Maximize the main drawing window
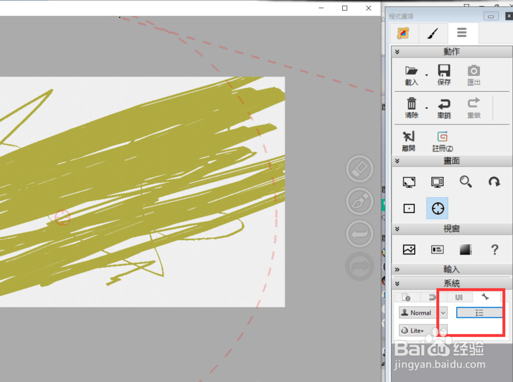The image size is (513, 382). [x=345, y=8]
